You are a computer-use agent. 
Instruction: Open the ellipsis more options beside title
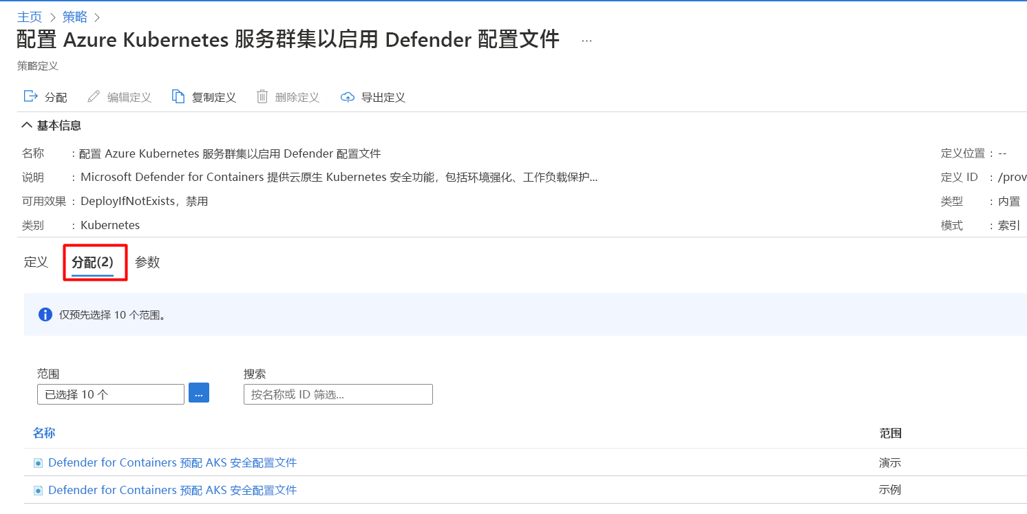click(586, 41)
